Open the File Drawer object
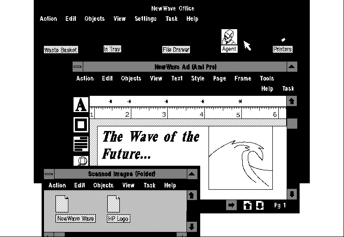The image size is (344, 237). point(176,50)
